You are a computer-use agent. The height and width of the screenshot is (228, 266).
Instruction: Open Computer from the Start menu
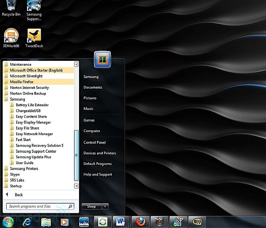(92, 131)
